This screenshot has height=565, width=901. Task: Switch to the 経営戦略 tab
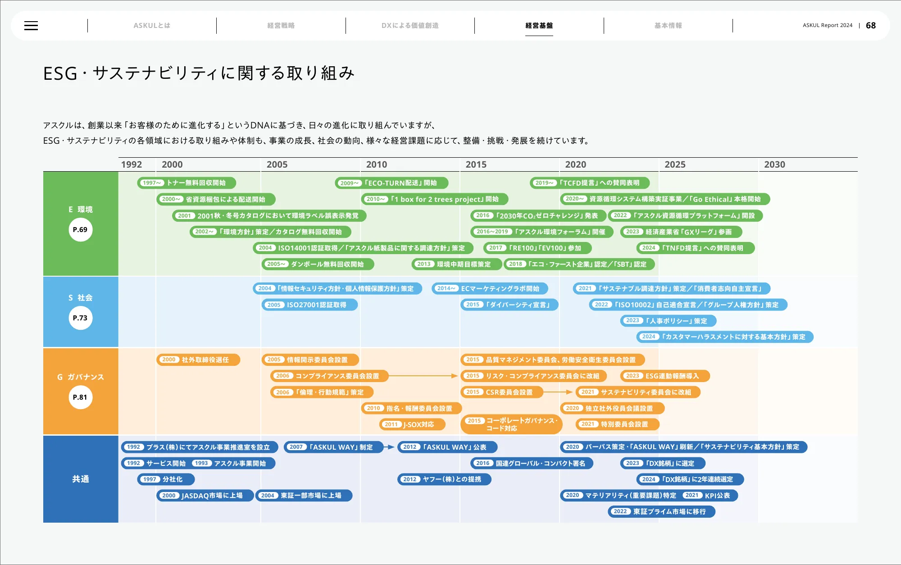pos(281,26)
